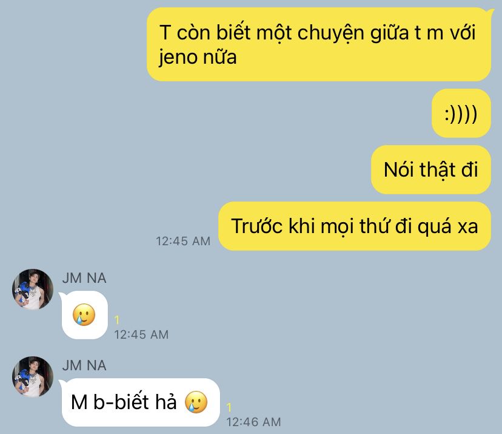Click the 'M b-biết hả' text
Screen dimensions: 502x434
pyautogui.click(x=124, y=402)
